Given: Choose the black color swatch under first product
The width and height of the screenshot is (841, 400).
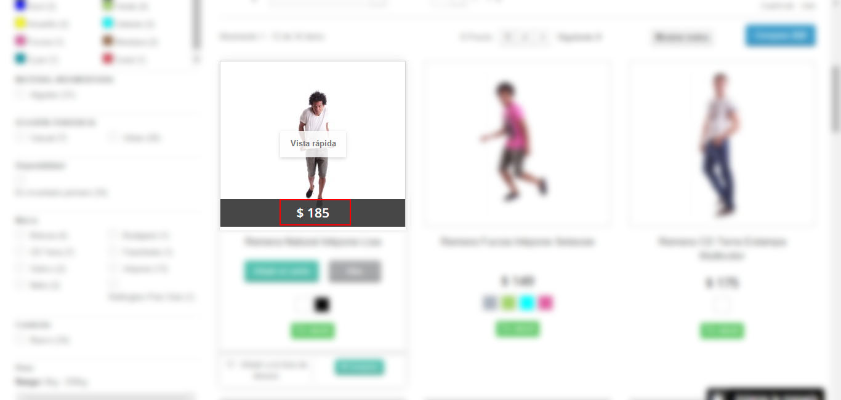Looking at the screenshot, I should (x=322, y=304).
